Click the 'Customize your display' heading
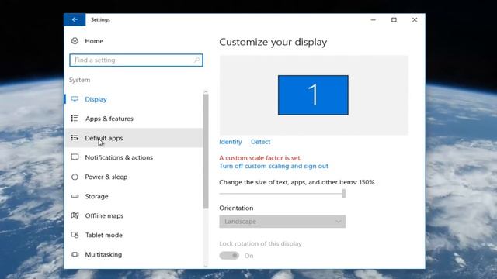The height and width of the screenshot is (279, 497). coord(273,42)
